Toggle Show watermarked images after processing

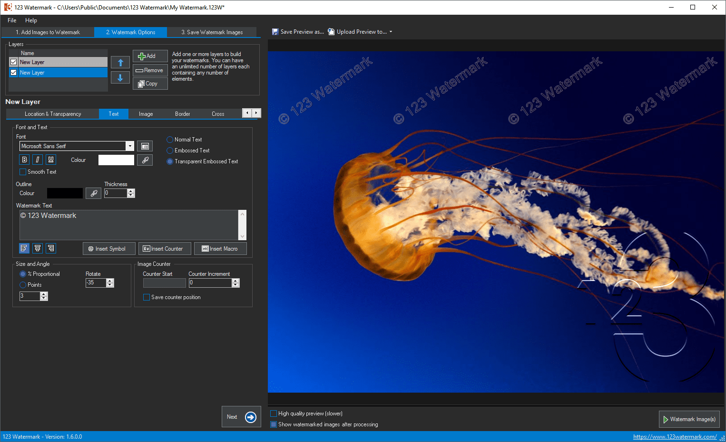274,424
